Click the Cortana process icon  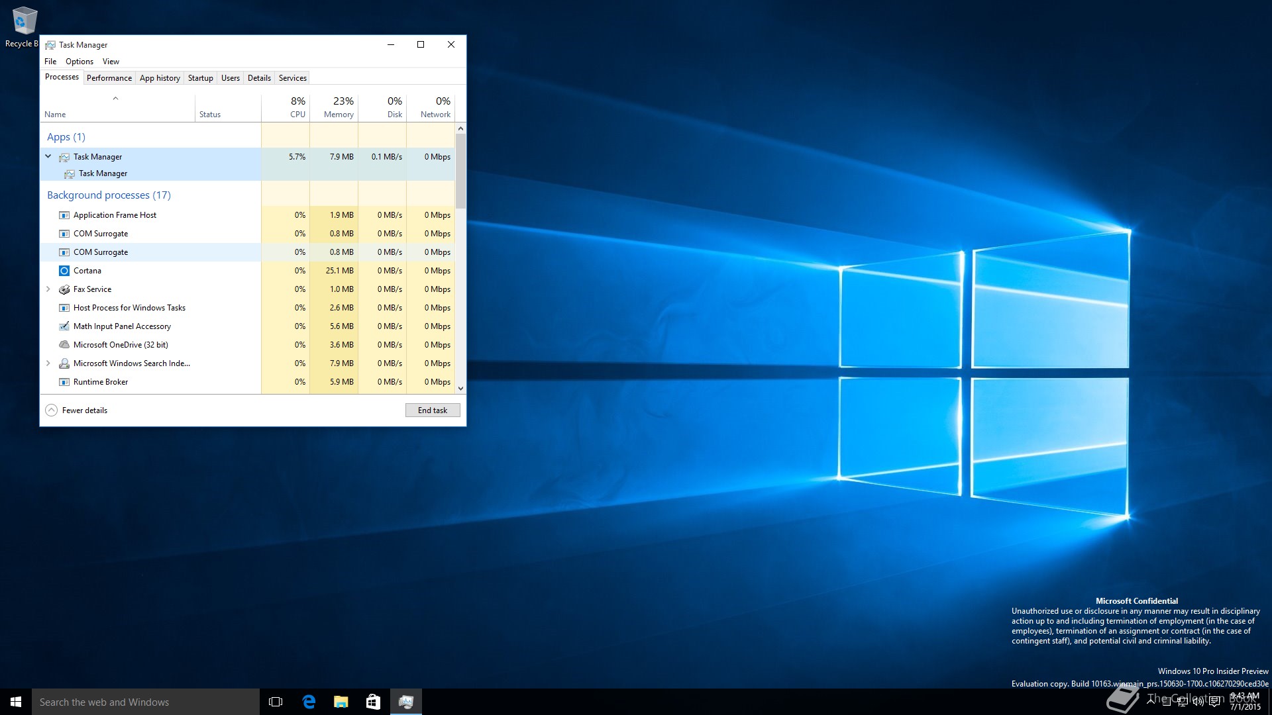coord(64,271)
